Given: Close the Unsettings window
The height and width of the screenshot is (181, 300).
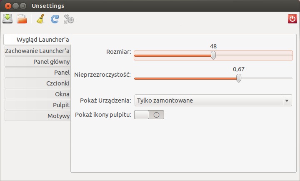Looking at the screenshot, I should point(8,6).
